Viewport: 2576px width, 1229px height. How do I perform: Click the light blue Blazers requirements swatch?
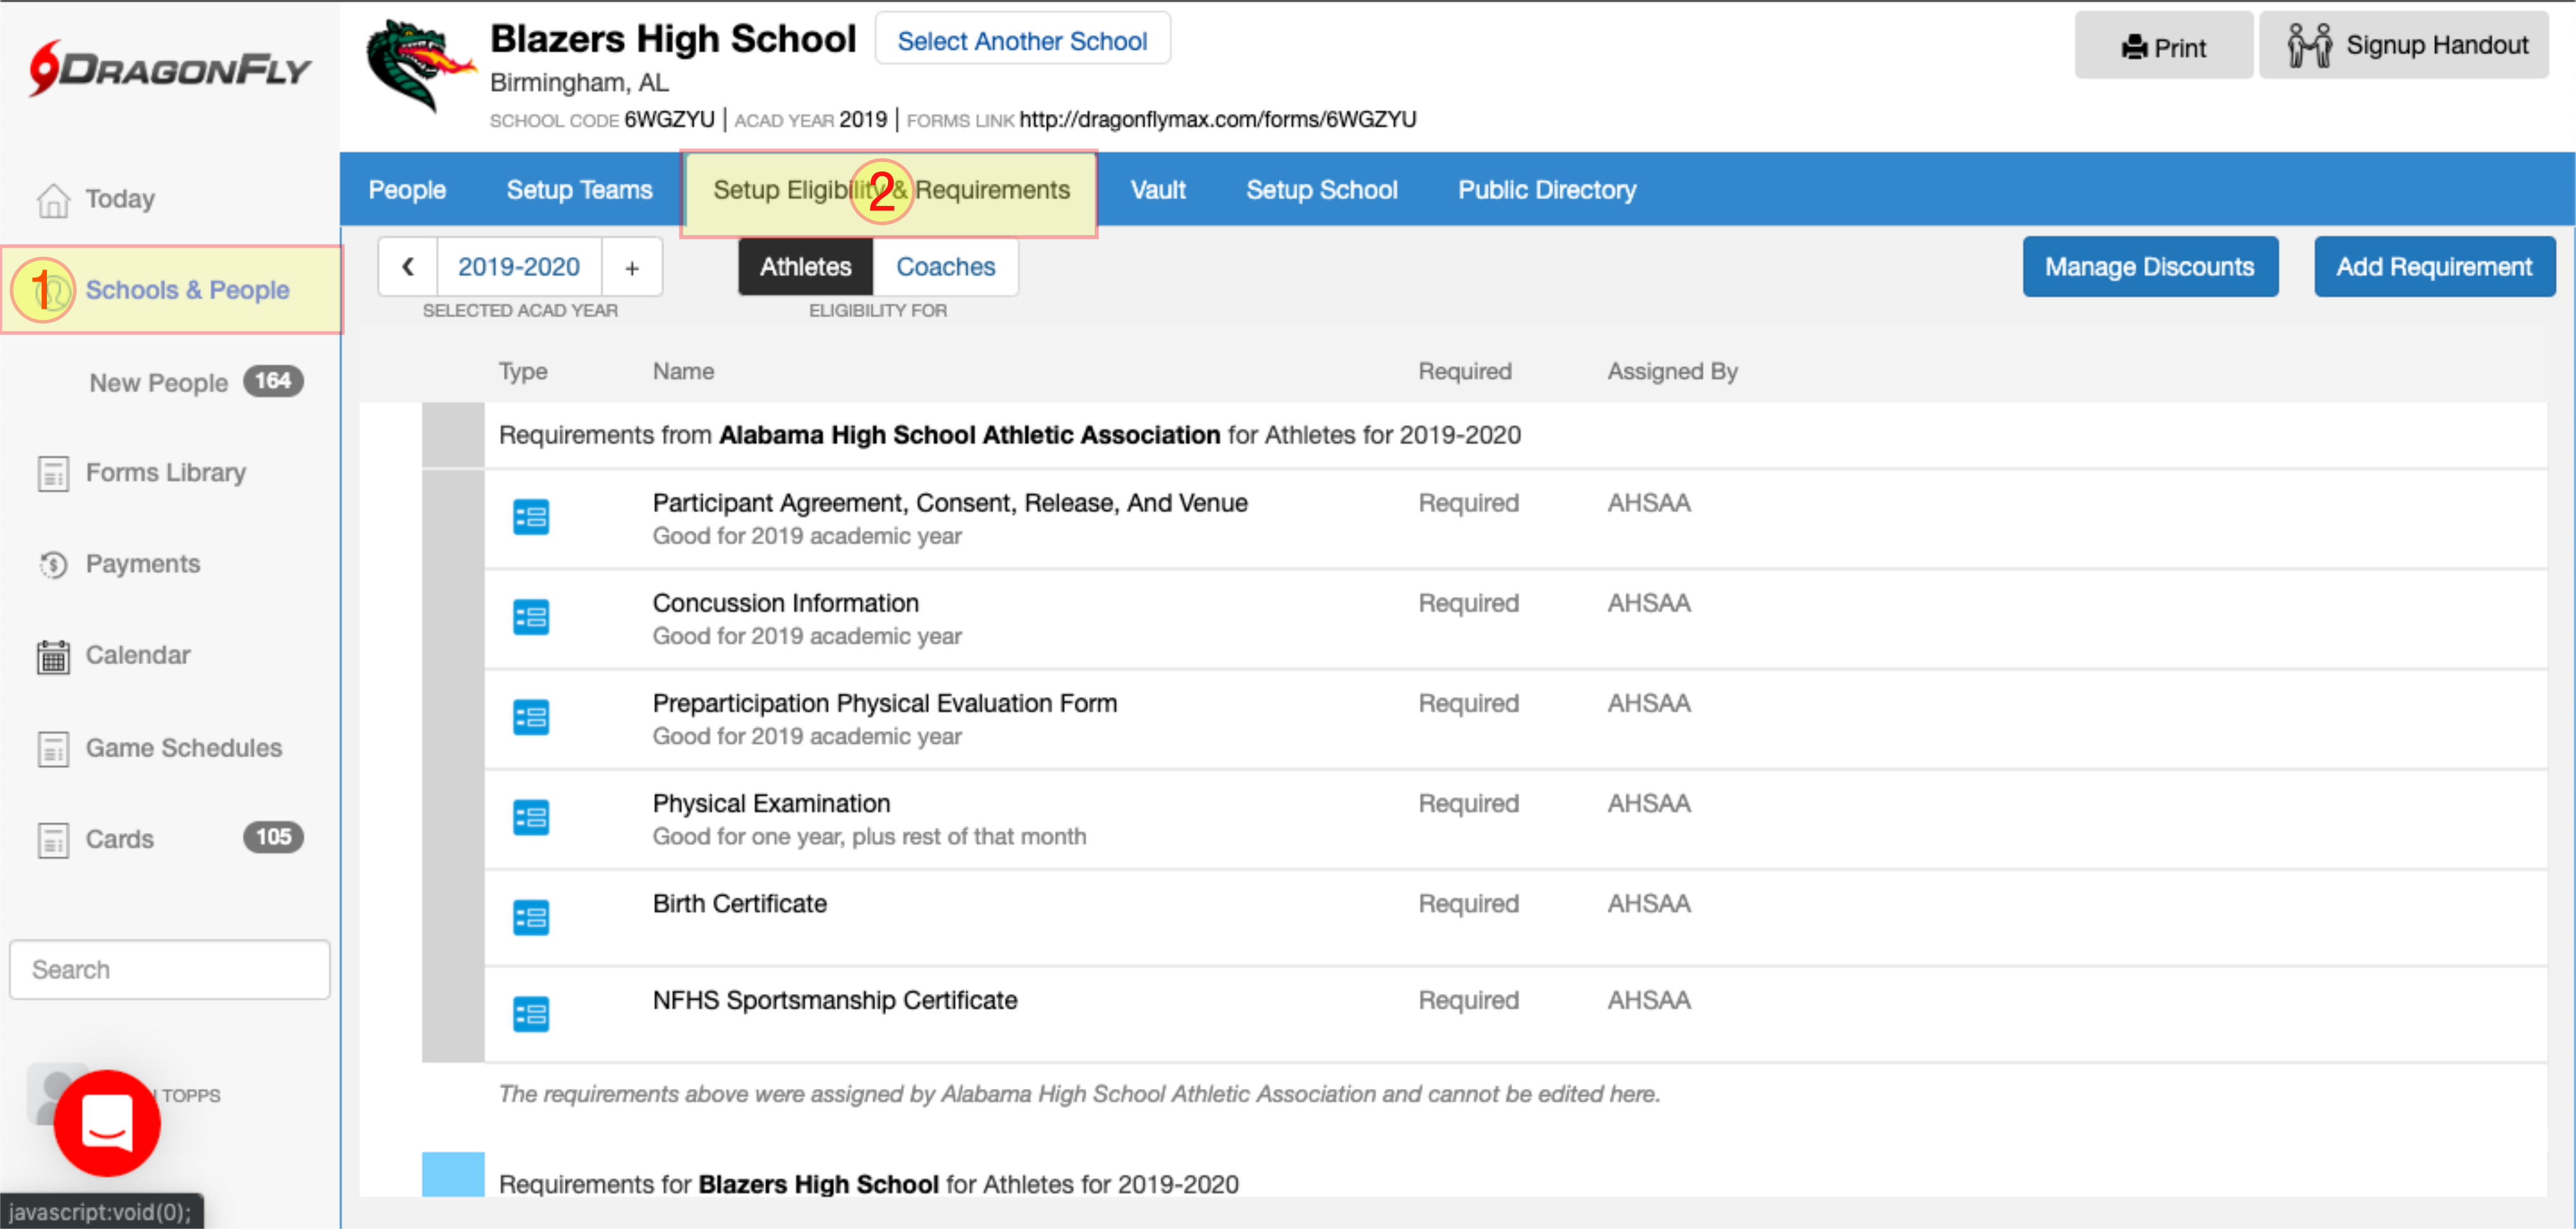[x=453, y=1174]
